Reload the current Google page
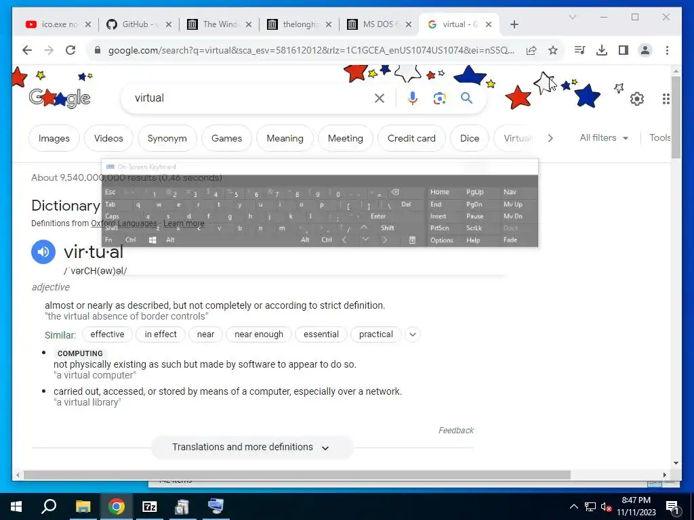The height and width of the screenshot is (520, 694). coord(70,50)
